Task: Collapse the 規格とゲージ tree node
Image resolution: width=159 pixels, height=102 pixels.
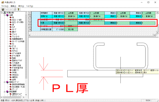Action: [x=5, y=82]
